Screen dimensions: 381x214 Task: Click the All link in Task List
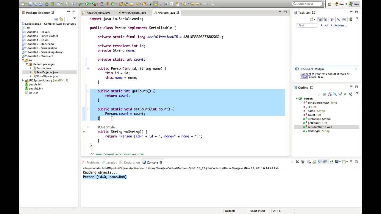tap(326, 25)
